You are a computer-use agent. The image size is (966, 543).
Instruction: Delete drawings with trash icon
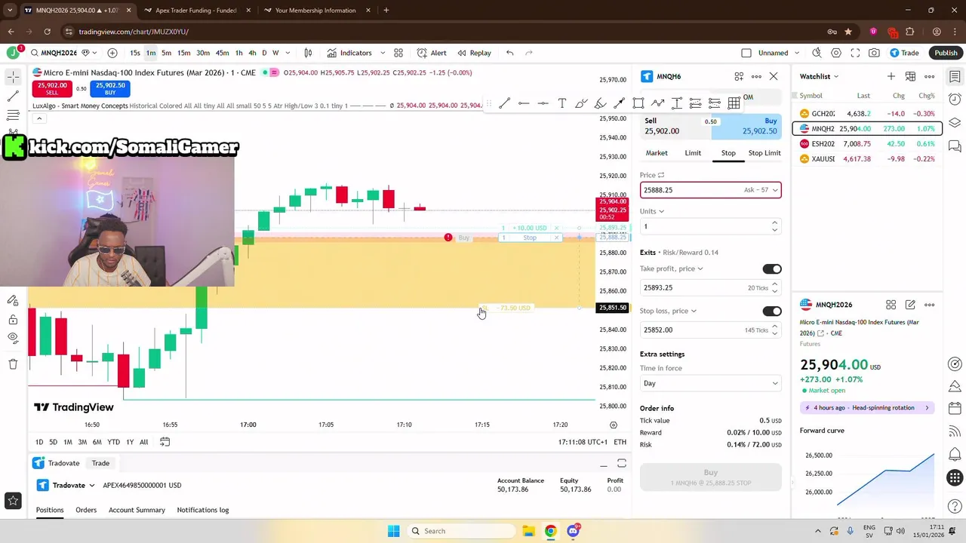[13, 364]
